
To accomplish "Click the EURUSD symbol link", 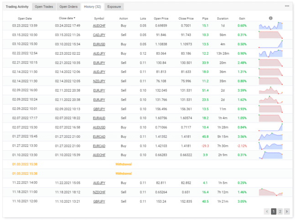I will tap(99, 44).
